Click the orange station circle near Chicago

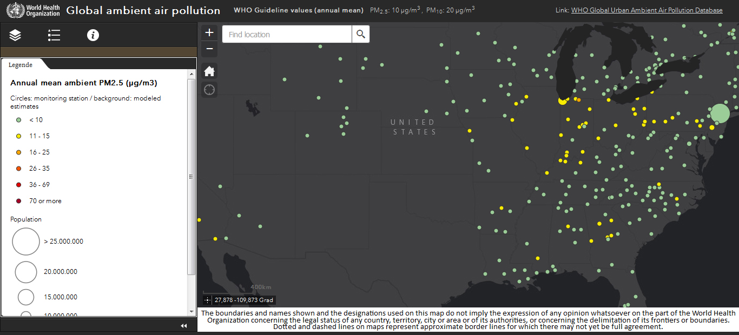click(x=579, y=100)
